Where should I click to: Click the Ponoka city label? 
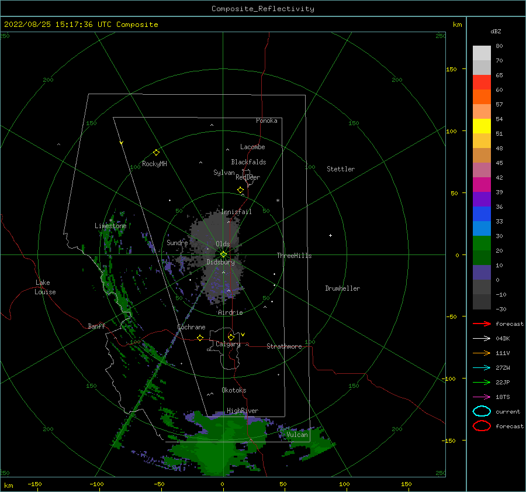[267, 121]
